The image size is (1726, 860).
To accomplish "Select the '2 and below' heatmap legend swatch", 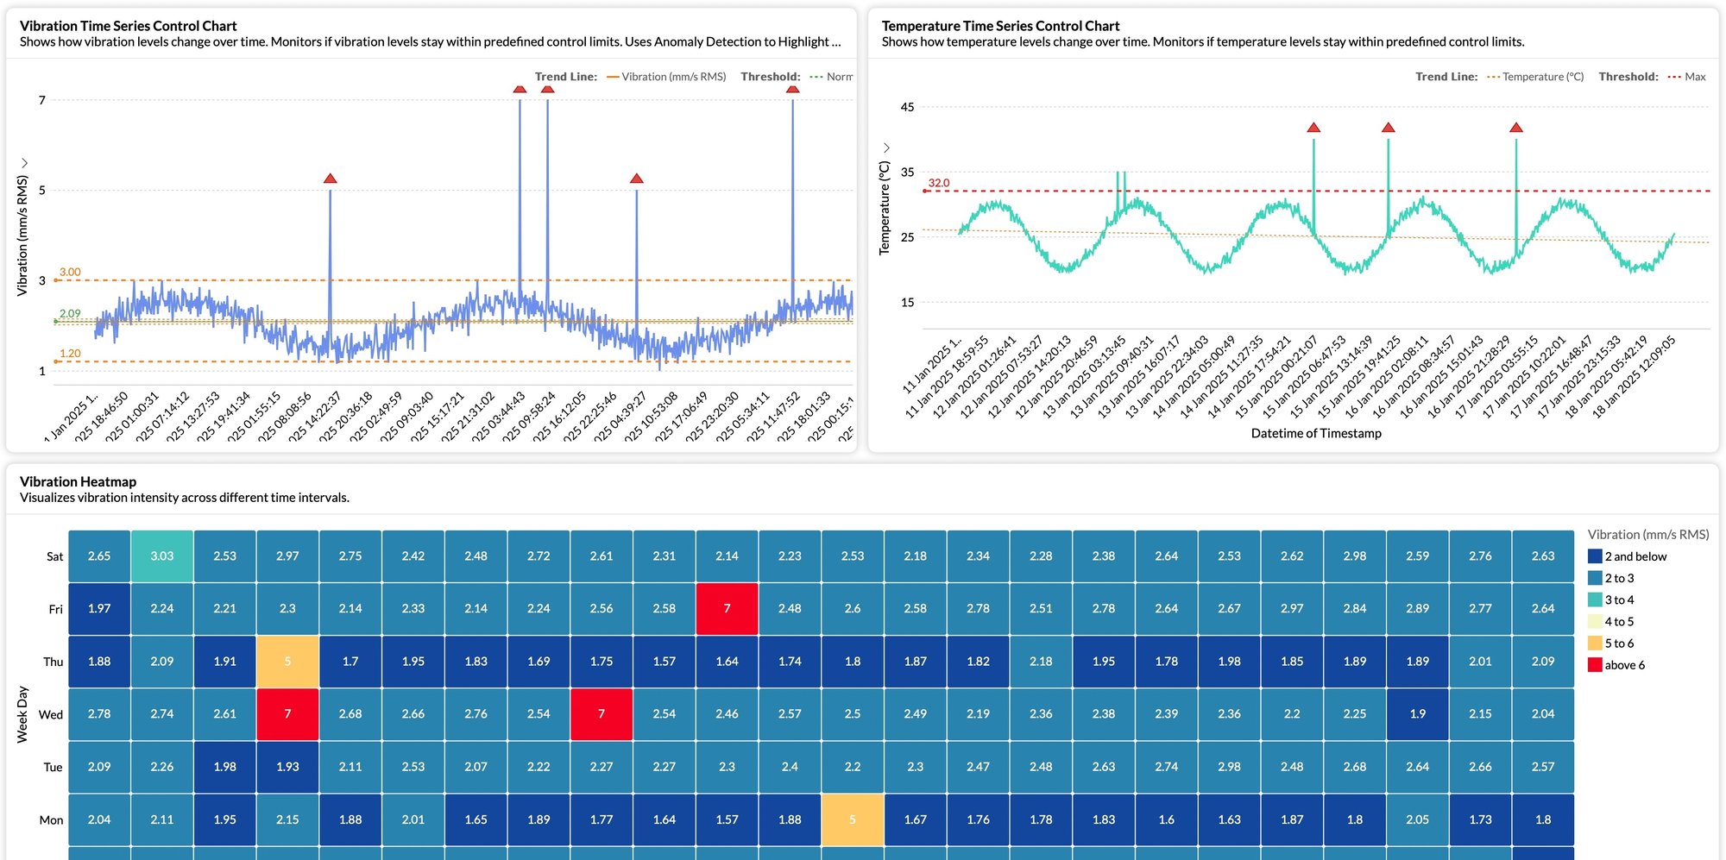I will 1595,556.
